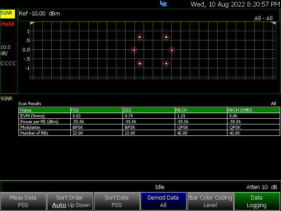Select lower-right constellation point marker
The image size is (281, 211).
(166, 63)
